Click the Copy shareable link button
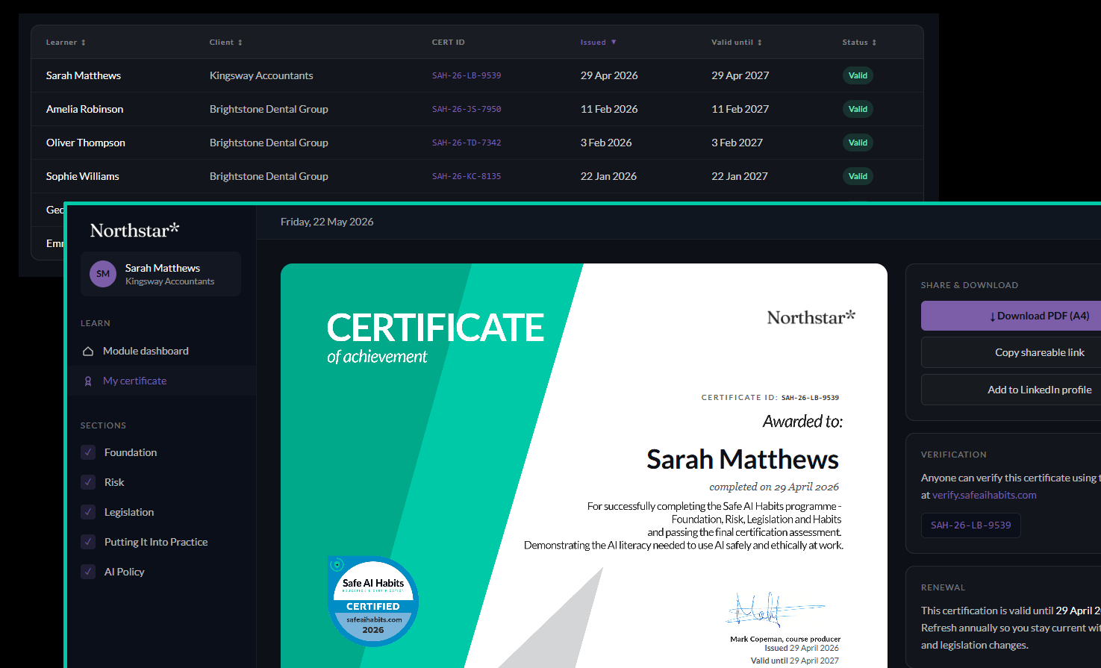This screenshot has height=668, width=1101. click(x=1011, y=352)
